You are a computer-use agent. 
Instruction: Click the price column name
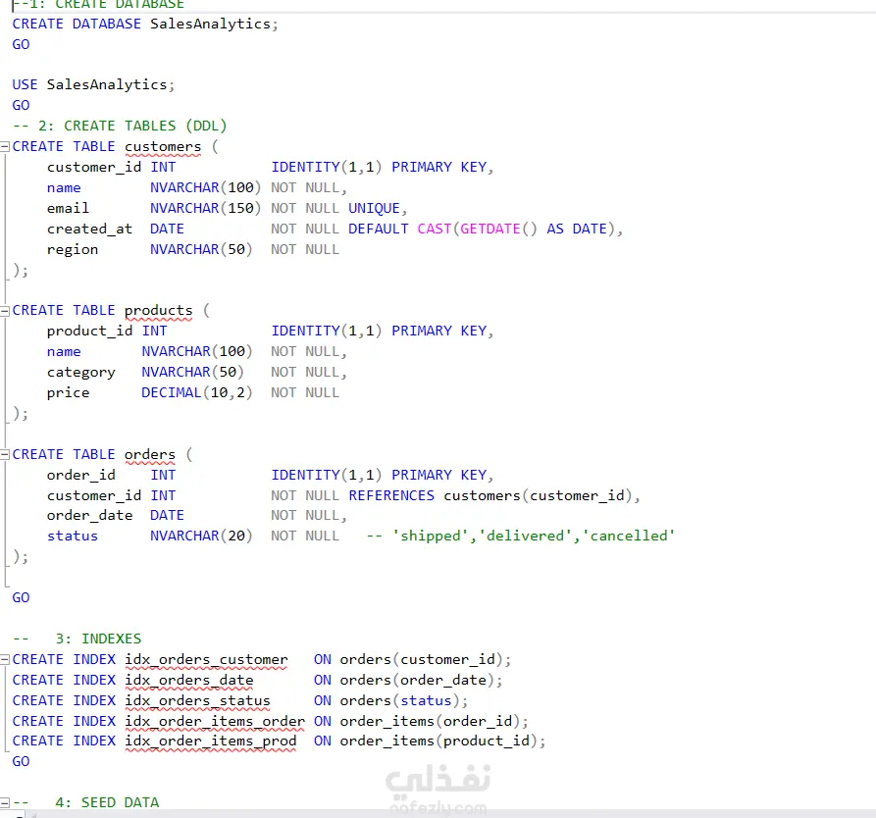point(68,392)
